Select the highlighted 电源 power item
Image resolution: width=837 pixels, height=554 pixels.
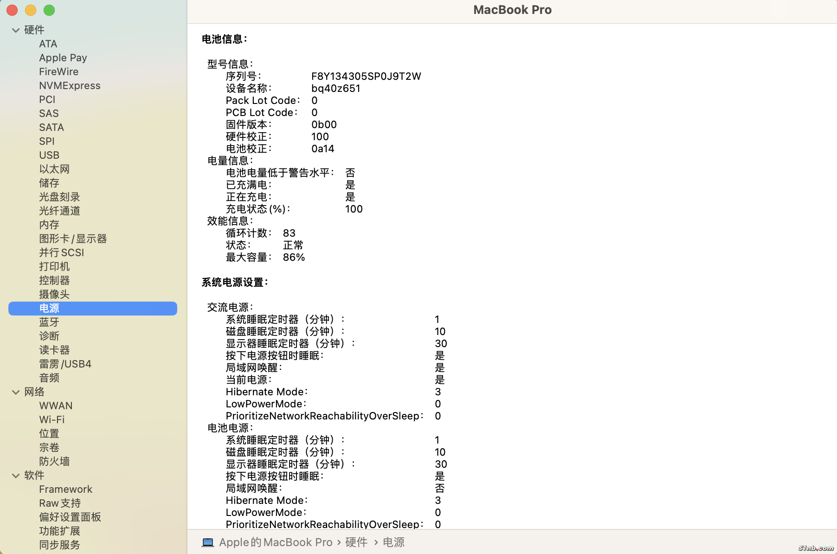click(49, 309)
